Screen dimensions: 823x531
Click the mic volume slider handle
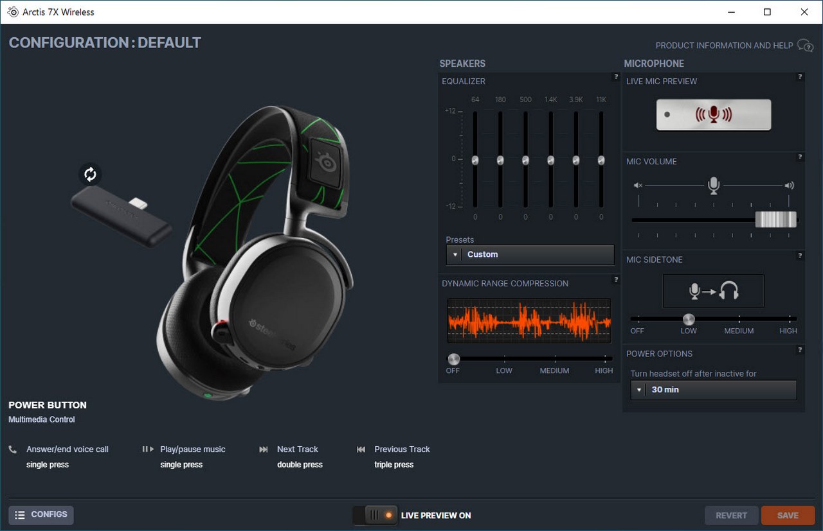776,220
